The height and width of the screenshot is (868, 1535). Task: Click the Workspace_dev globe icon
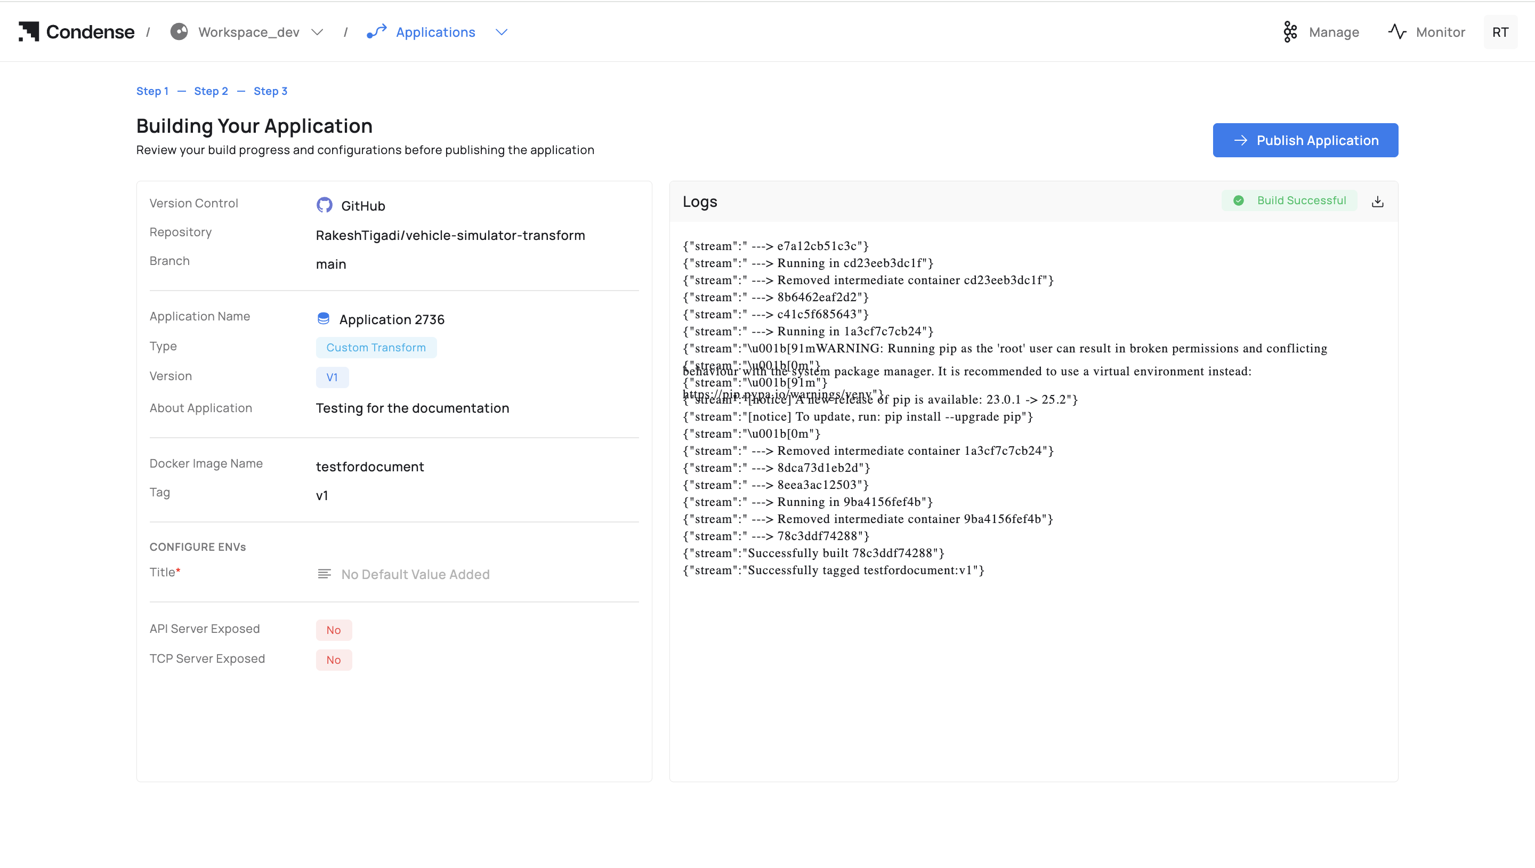(x=179, y=31)
